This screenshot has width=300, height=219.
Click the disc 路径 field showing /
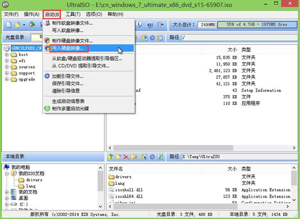click(x=239, y=37)
